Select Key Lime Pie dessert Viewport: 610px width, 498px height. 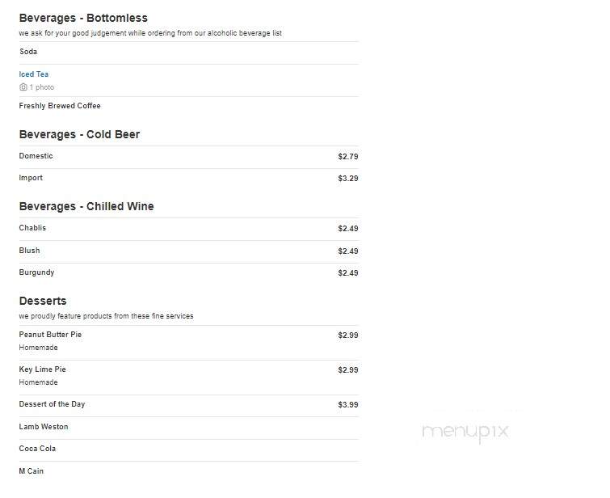pyautogui.click(x=42, y=369)
